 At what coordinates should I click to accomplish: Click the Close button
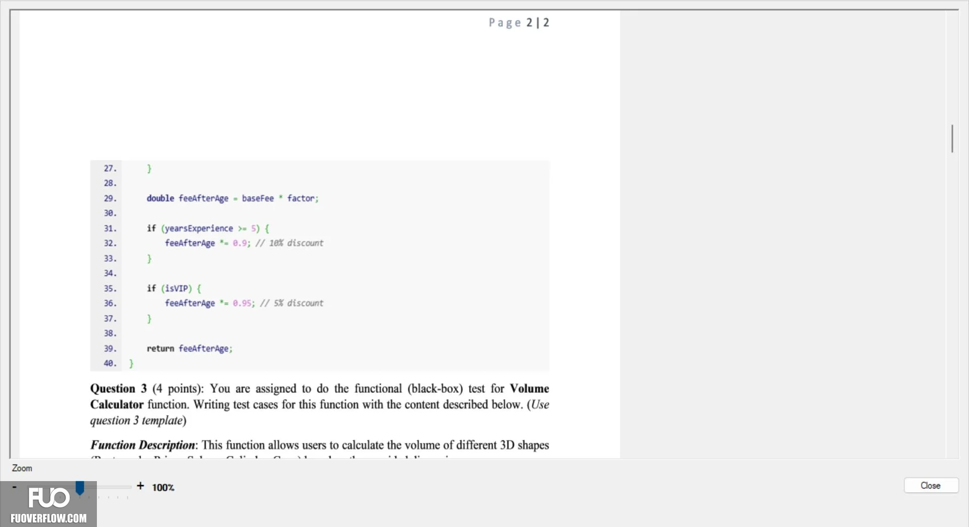pyautogui.click(x=931, y=485)
